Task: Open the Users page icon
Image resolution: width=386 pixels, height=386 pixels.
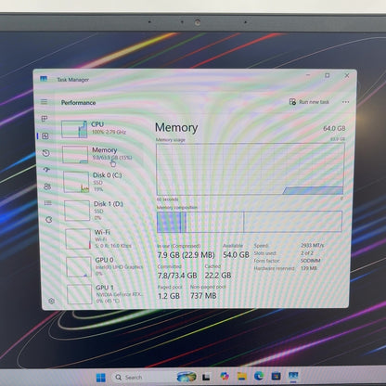Action: [47, 187]
